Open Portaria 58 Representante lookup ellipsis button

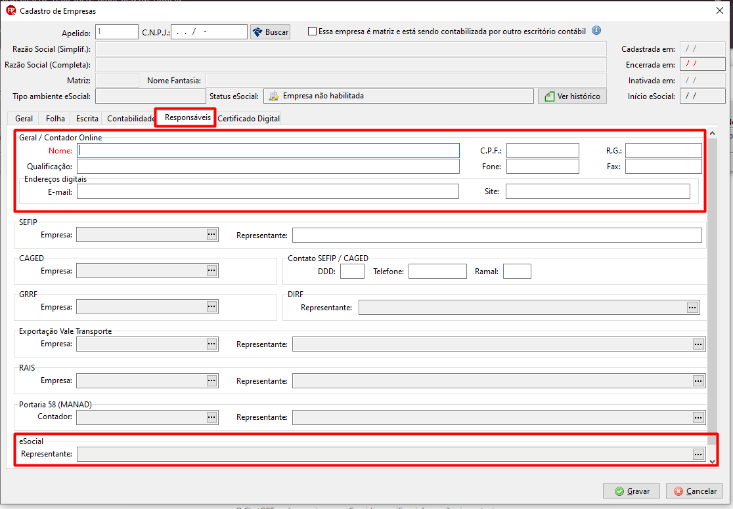point(698,417)
